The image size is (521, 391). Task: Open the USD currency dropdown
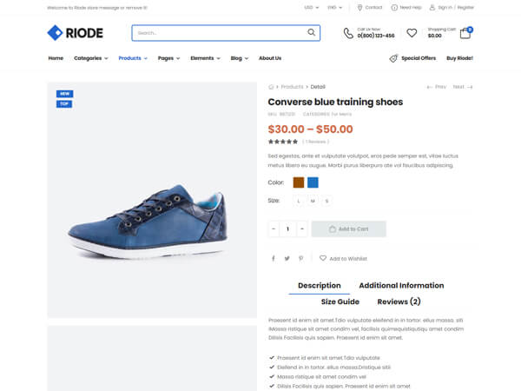click(x=309, y=7)
